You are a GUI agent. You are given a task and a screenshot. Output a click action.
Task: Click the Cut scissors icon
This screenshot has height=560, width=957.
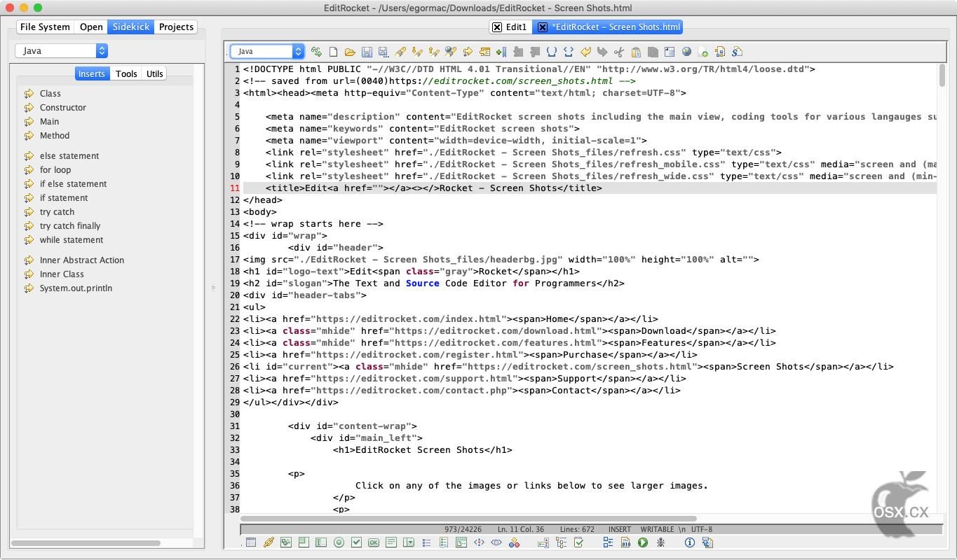[x=619, y=52]
